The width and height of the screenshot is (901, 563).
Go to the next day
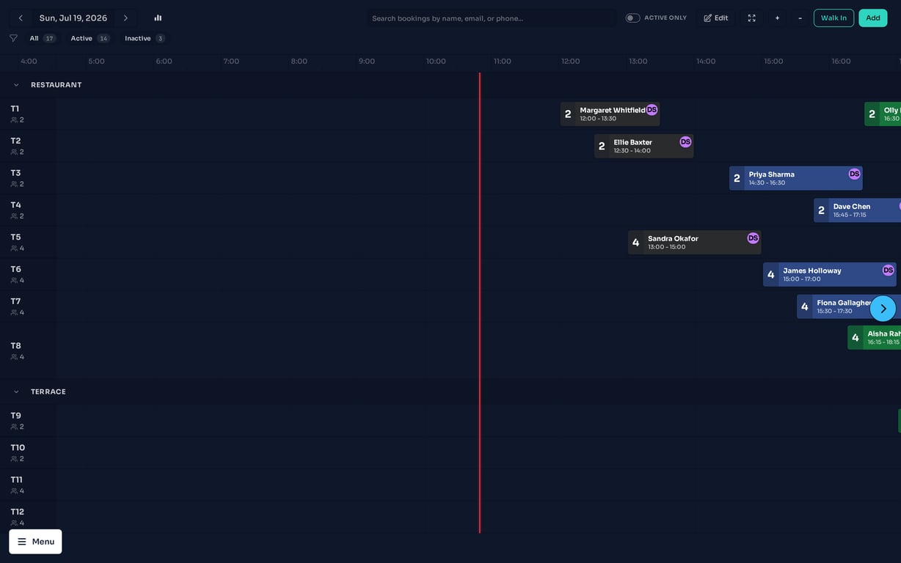[x=125, y=18]
